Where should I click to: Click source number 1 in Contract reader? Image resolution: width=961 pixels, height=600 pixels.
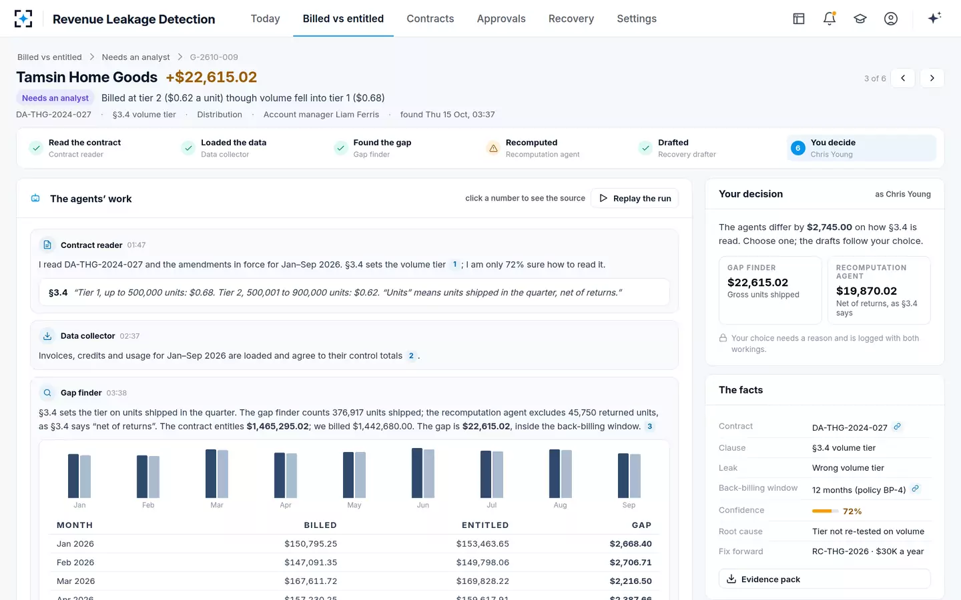tap(455, 265)
